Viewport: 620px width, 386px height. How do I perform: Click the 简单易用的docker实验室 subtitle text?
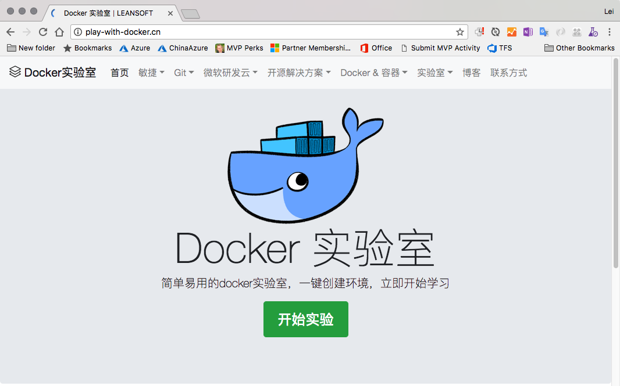point(305,283)
